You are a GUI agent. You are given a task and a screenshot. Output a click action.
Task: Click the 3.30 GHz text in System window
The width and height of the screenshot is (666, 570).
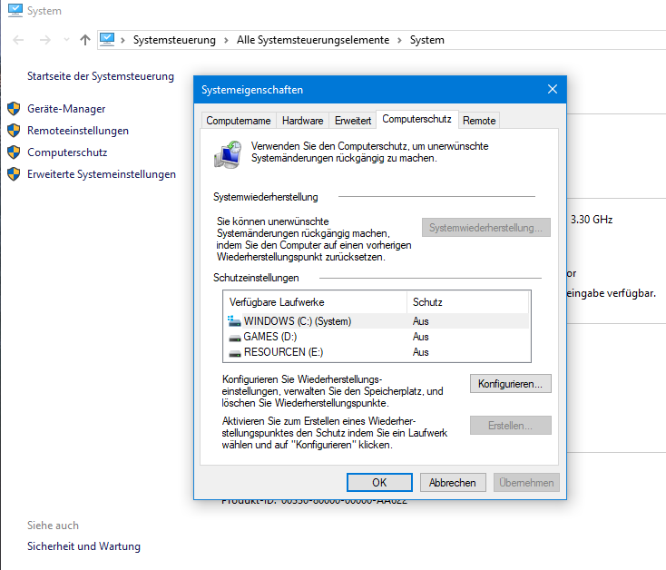tap(592, 219)
